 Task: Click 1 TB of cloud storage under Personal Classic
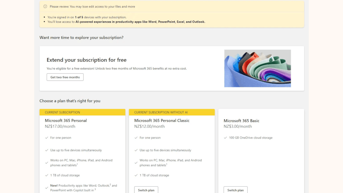point(154,175)
